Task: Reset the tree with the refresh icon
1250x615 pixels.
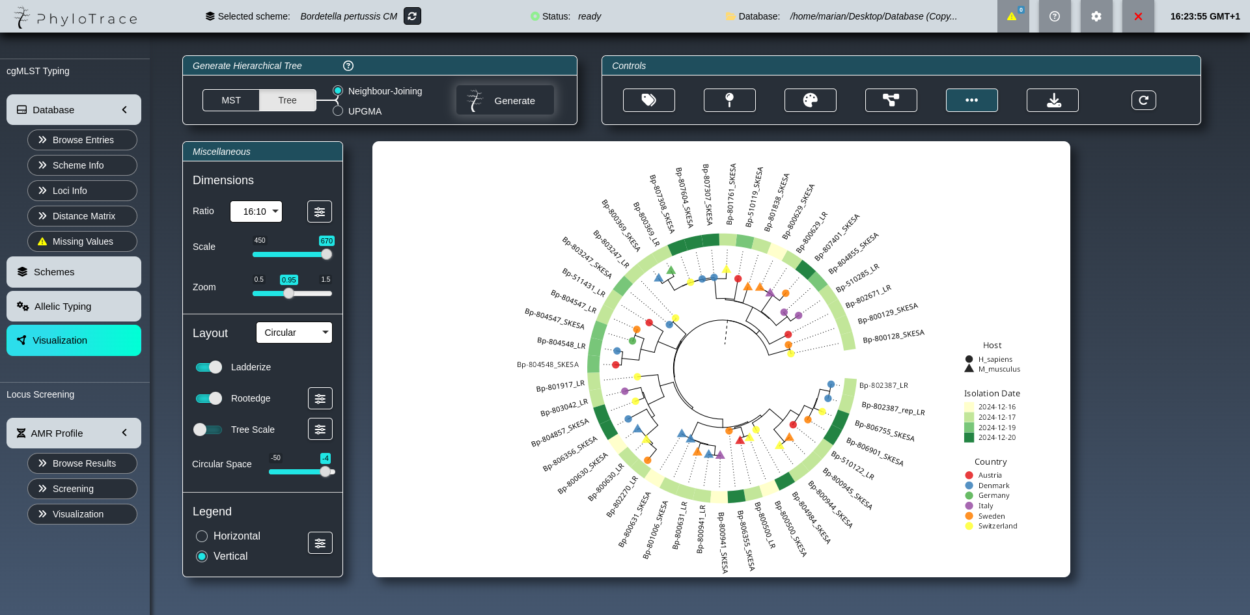Action: (x=1143, y=100)
